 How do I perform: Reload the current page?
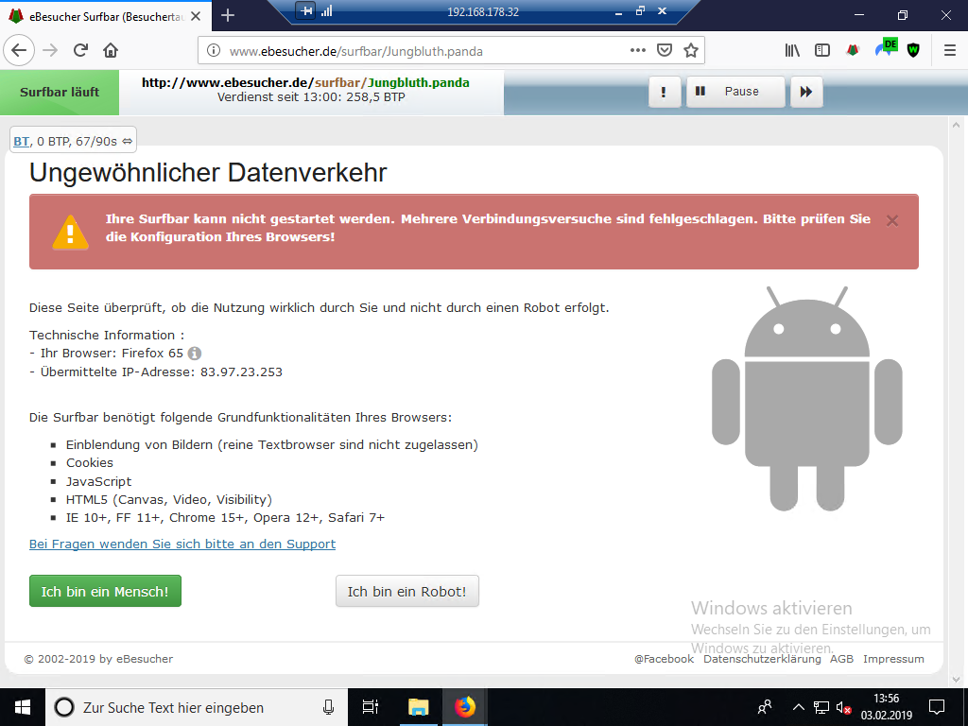tap(81, 51)
